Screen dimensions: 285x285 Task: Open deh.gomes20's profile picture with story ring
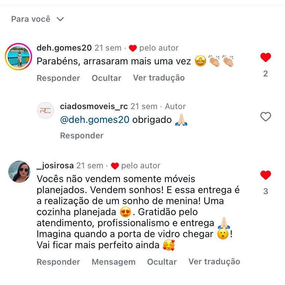point(18,56)
